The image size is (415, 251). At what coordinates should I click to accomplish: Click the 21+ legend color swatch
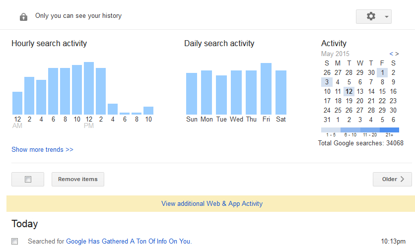pos(389,130)
